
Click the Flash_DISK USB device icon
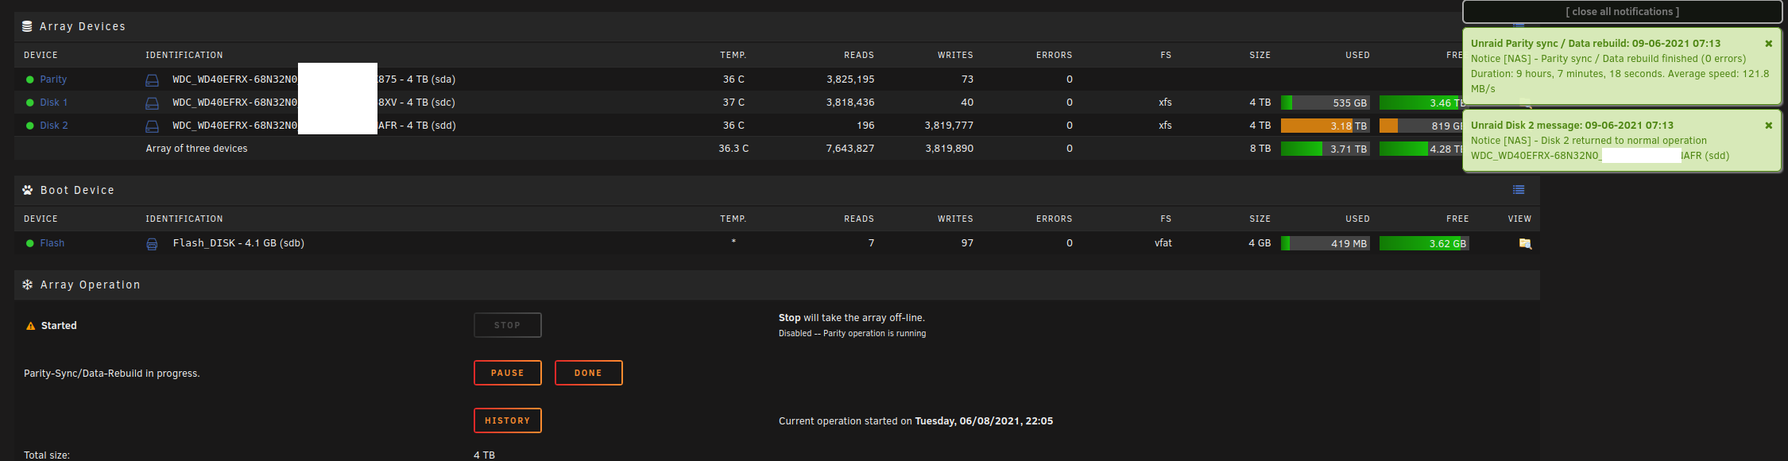coord(152,244)
